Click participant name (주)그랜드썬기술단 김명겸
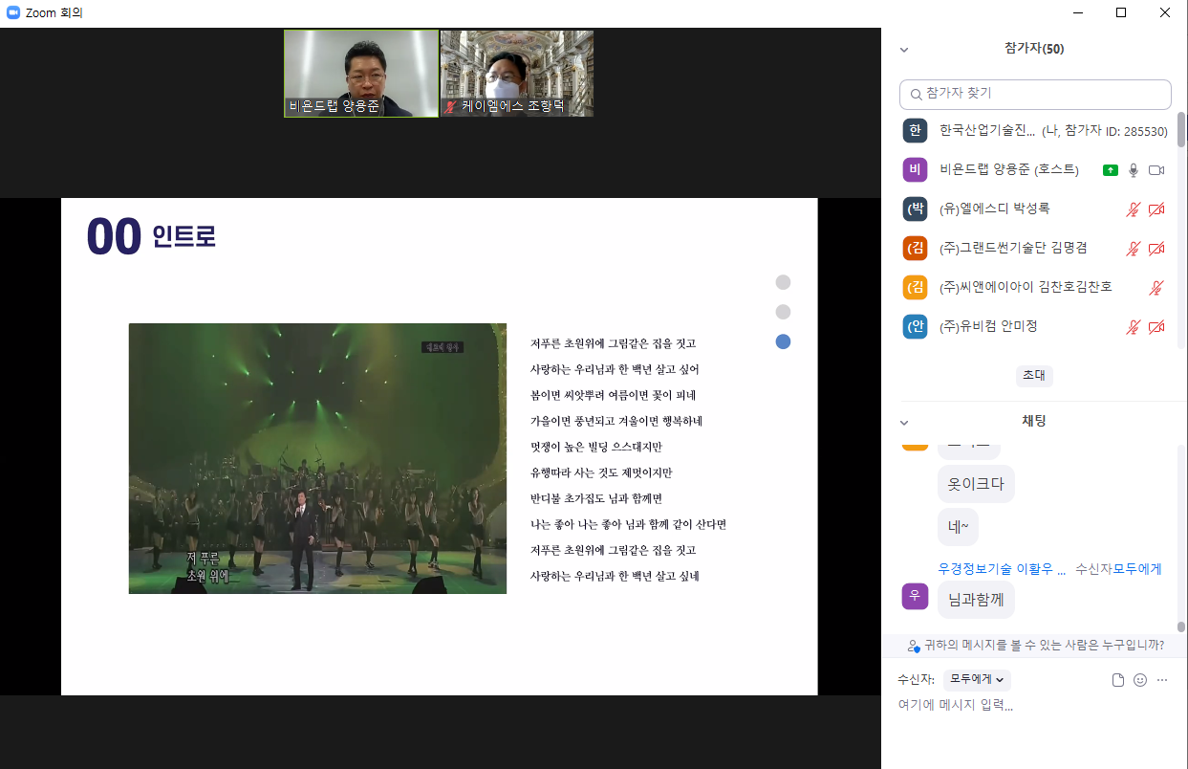Viewport: 1188px width, 769px height. (x=1013, y=248)
